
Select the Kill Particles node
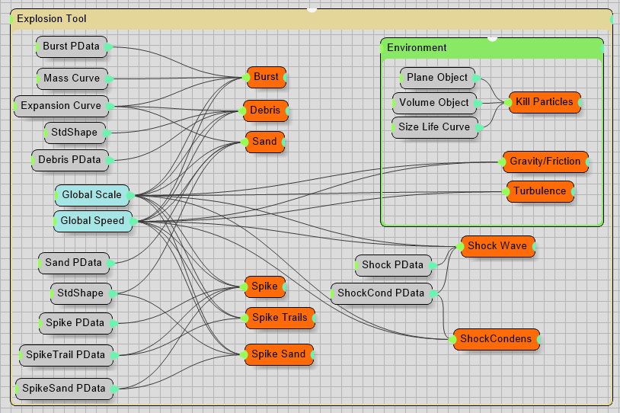click(544, 102)
